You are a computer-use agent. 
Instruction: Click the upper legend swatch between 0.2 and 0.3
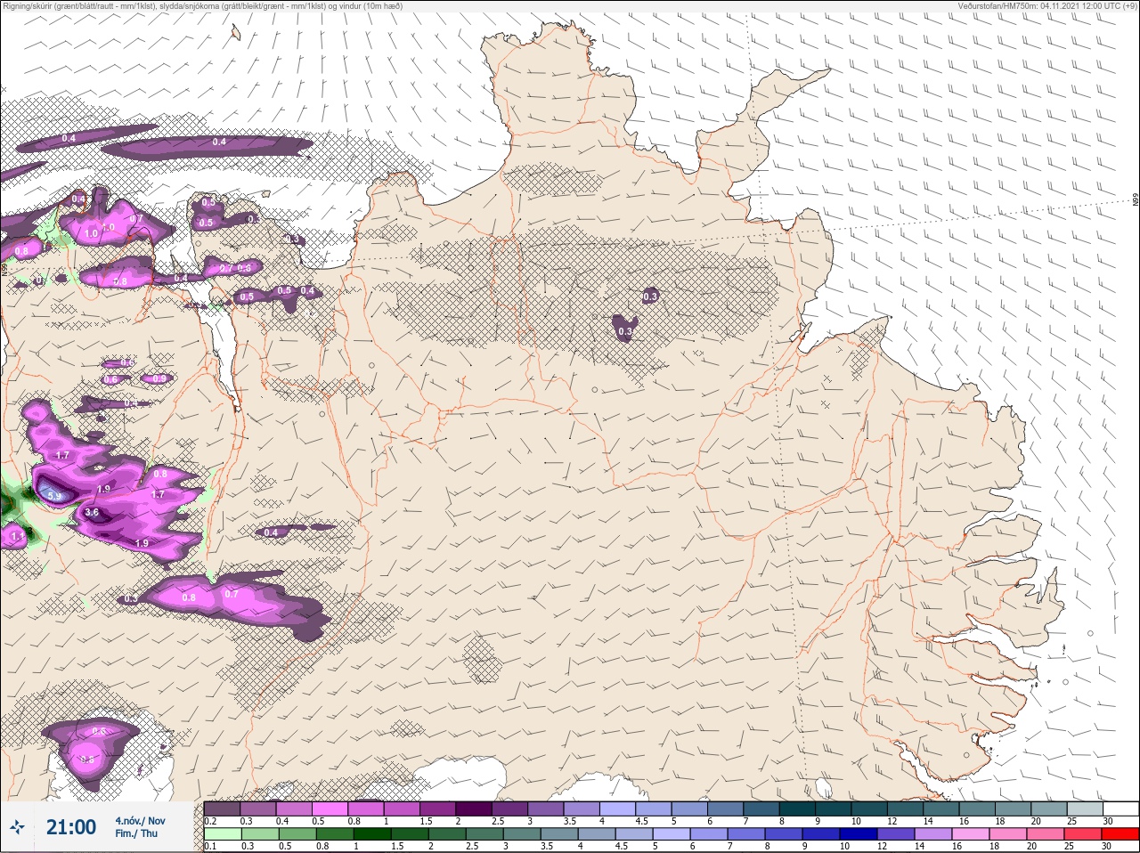222,808
